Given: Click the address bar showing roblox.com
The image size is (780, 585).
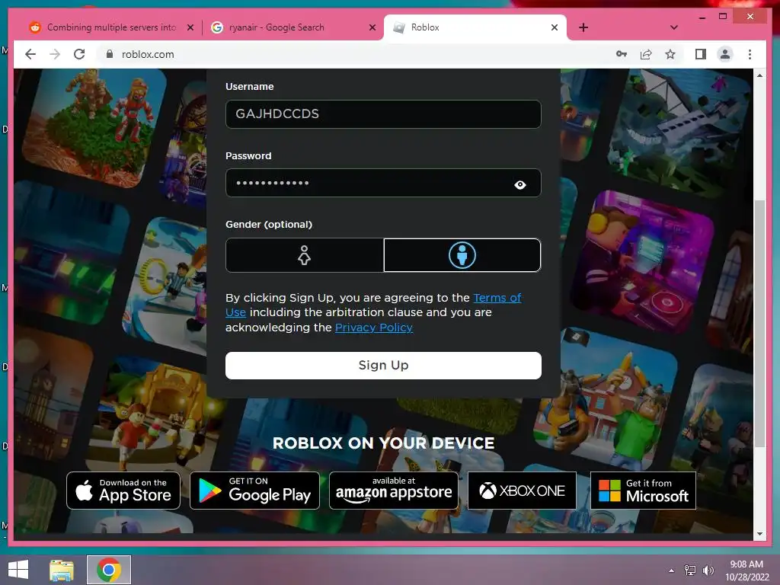Looking at the screenshot, I should click(x=348, y=54).
